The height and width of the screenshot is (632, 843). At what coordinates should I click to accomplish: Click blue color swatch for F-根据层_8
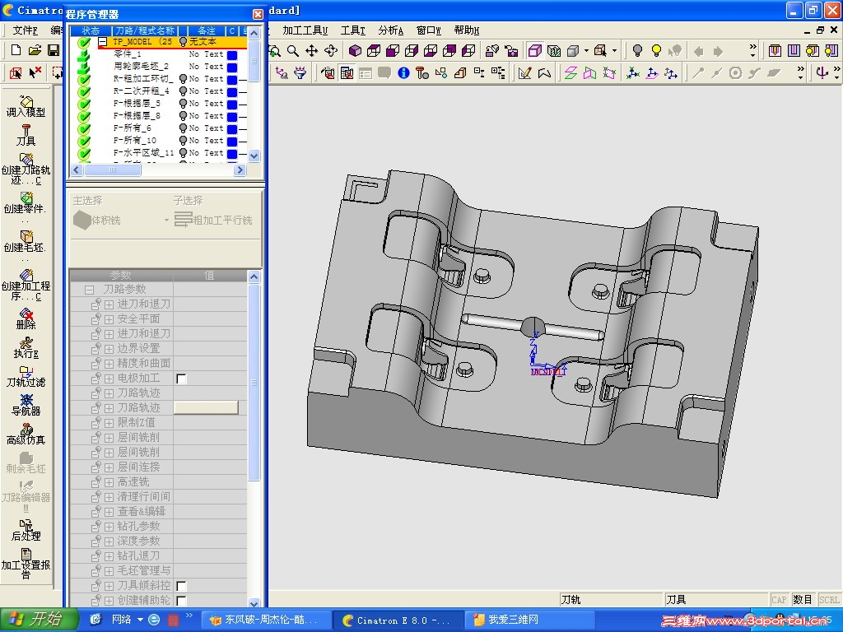click(x=232, y=117)
